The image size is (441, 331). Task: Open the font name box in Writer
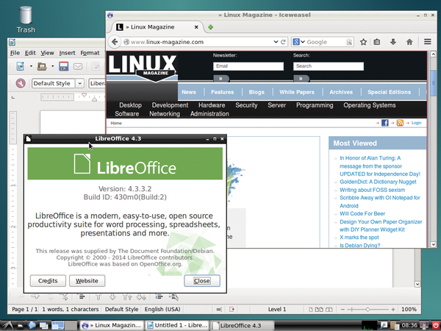tap(97, 83)
